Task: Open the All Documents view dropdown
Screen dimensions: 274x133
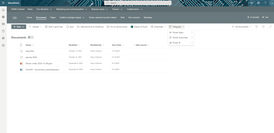Action: pos(242,27)
